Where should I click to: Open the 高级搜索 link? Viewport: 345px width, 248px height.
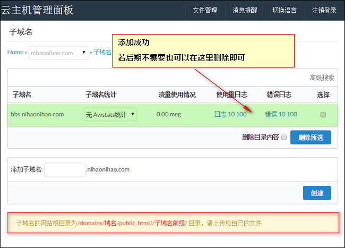point(322,78)
